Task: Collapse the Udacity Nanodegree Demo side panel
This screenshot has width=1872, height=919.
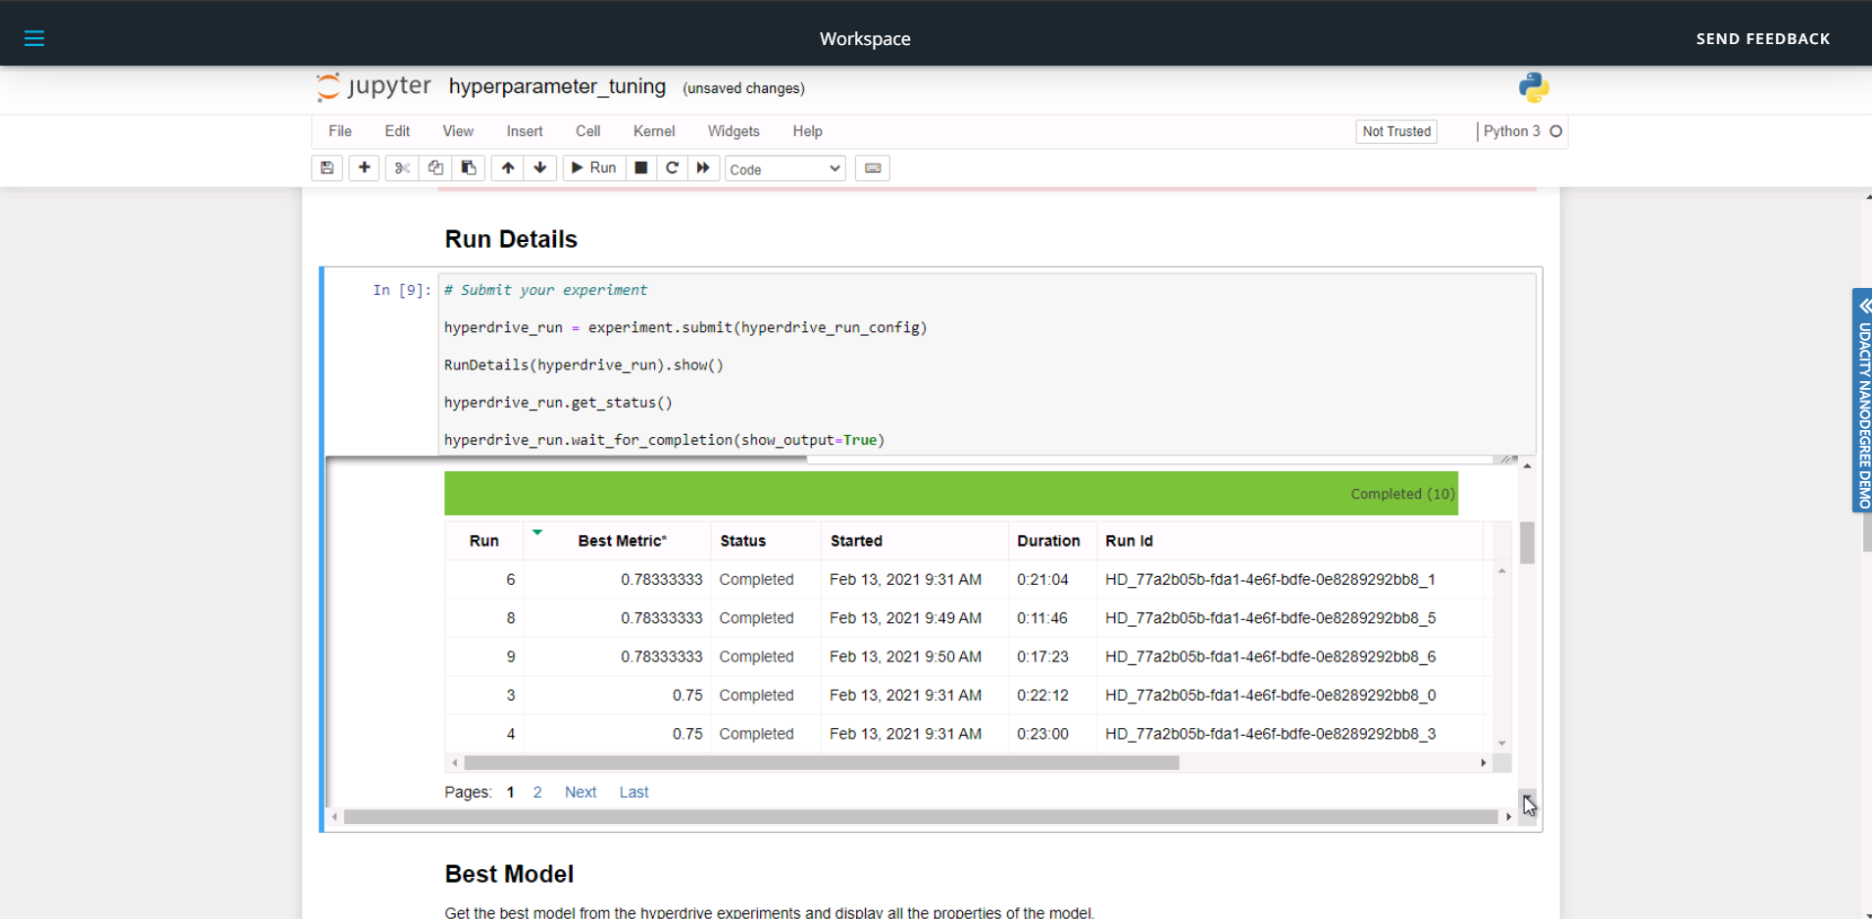Action: point(1862,306)
